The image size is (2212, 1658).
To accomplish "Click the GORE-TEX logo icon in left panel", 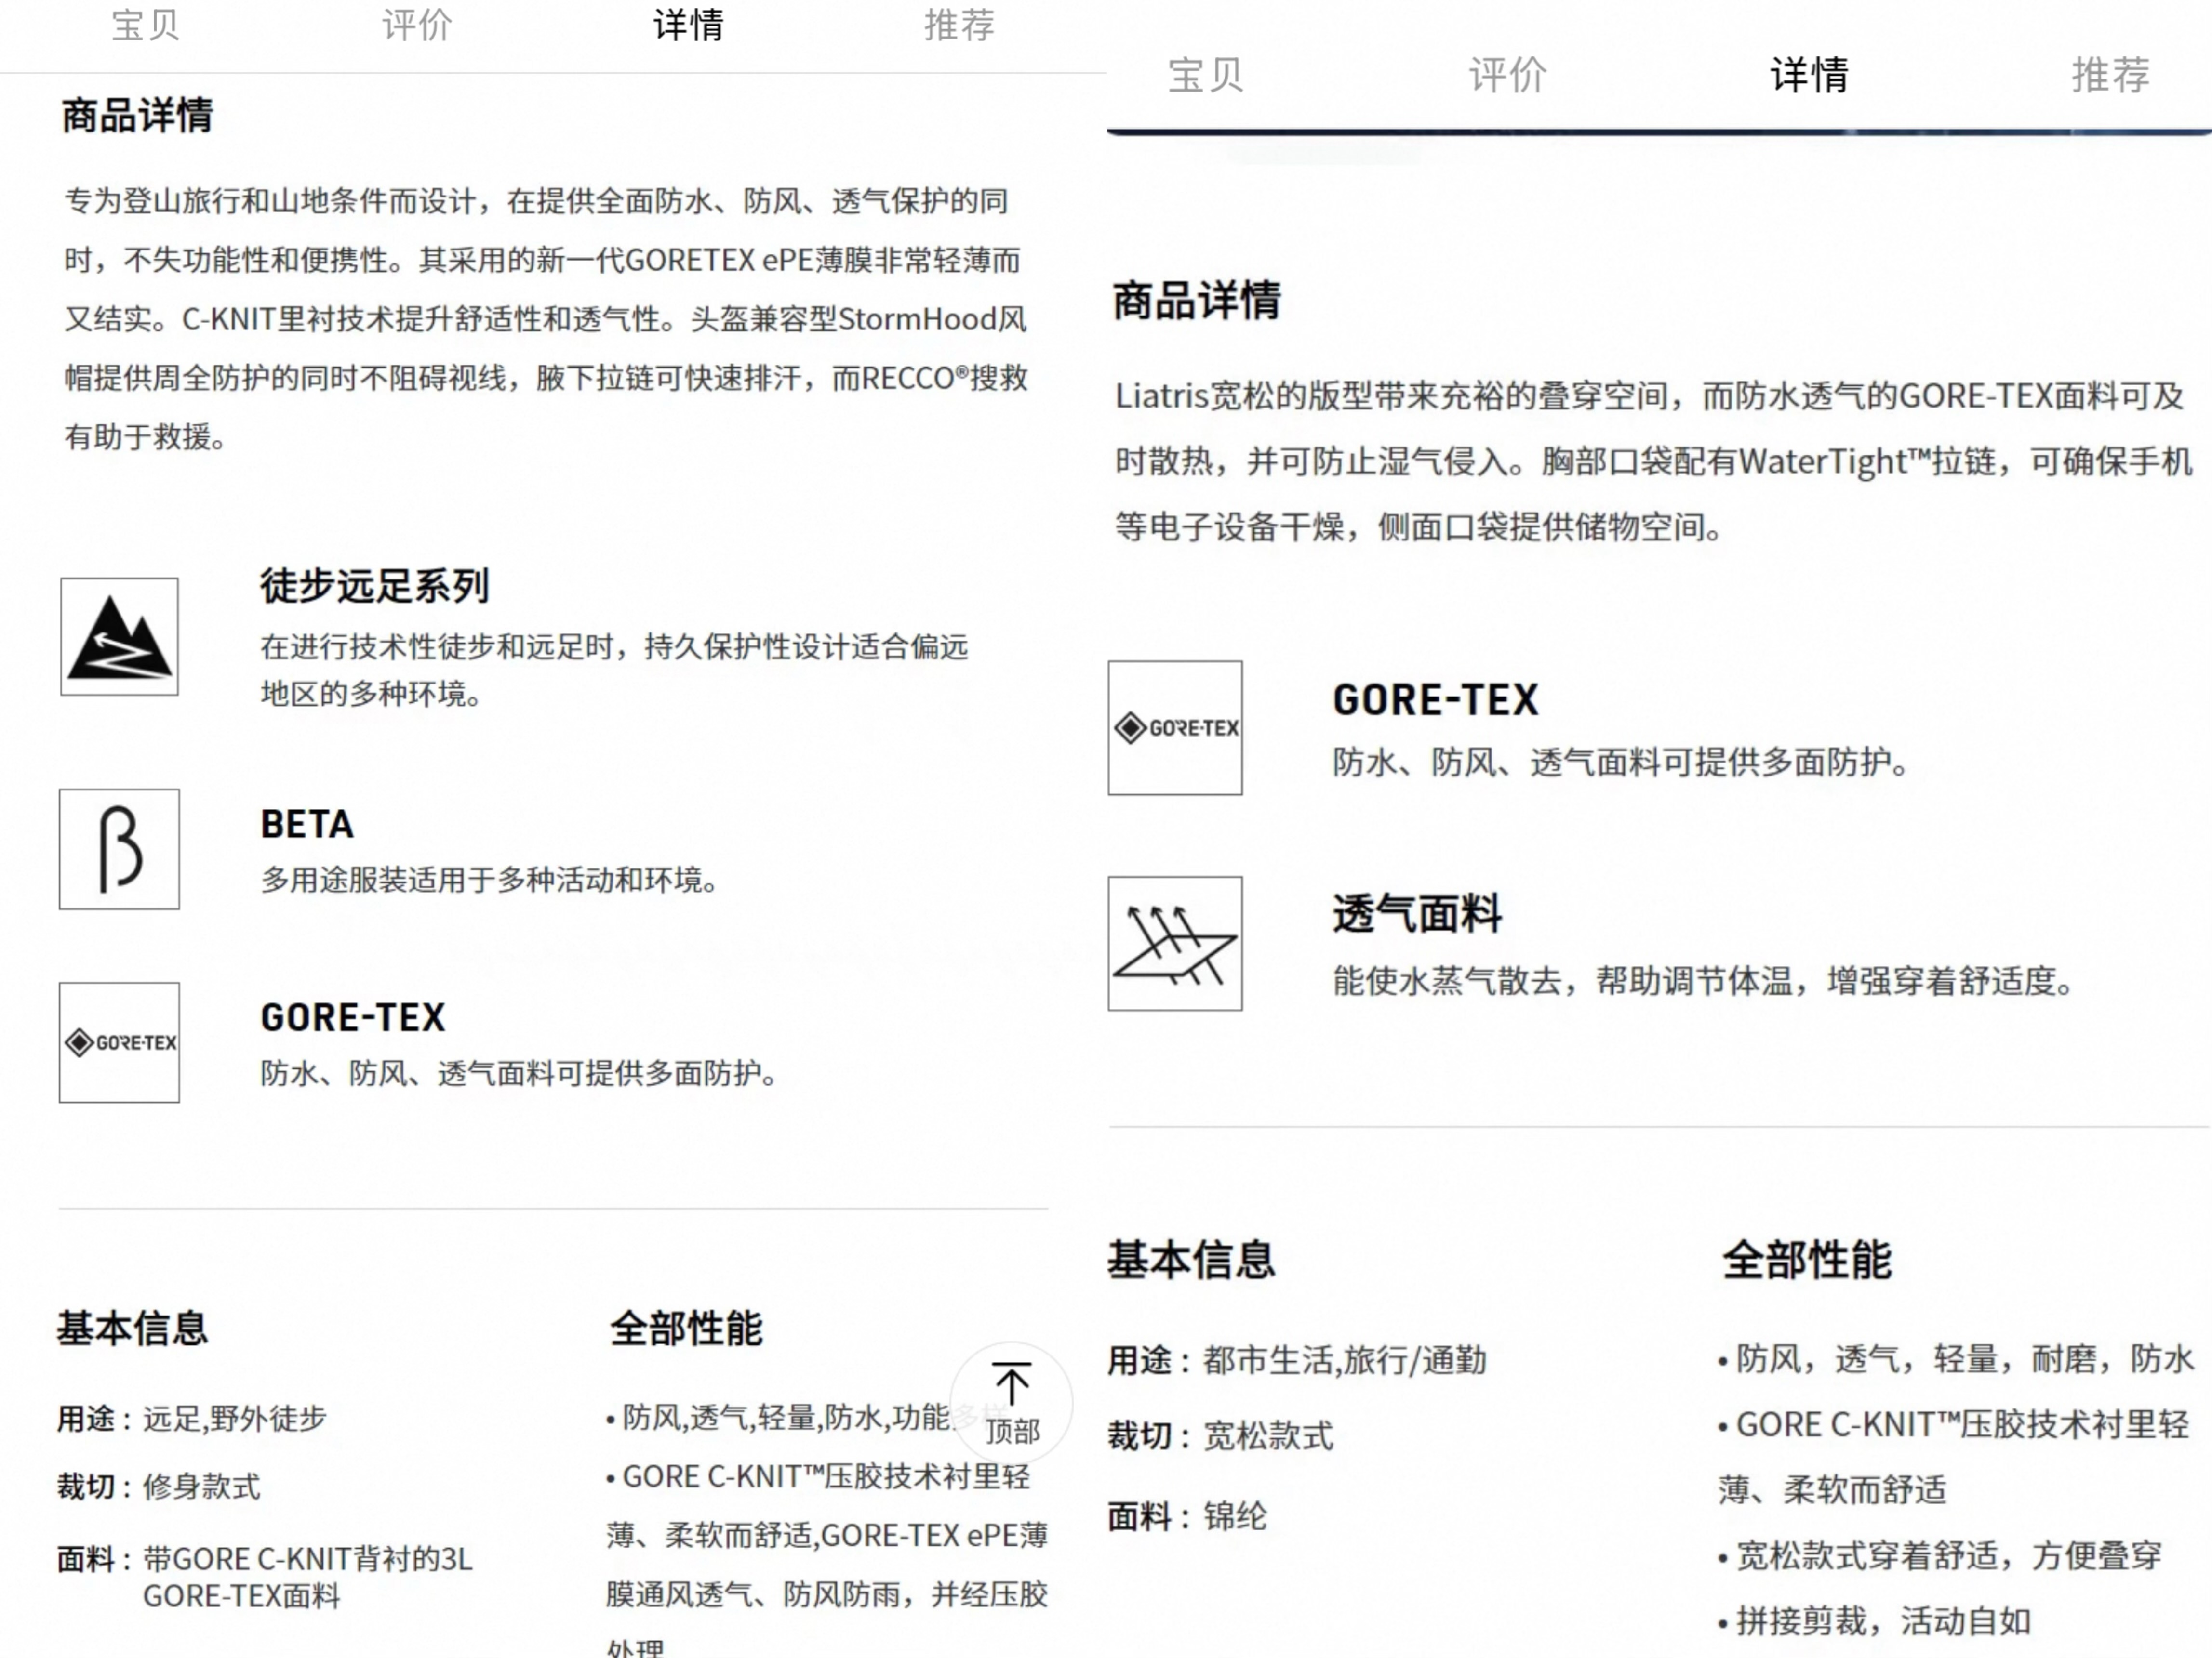I will coord(119,1042).
